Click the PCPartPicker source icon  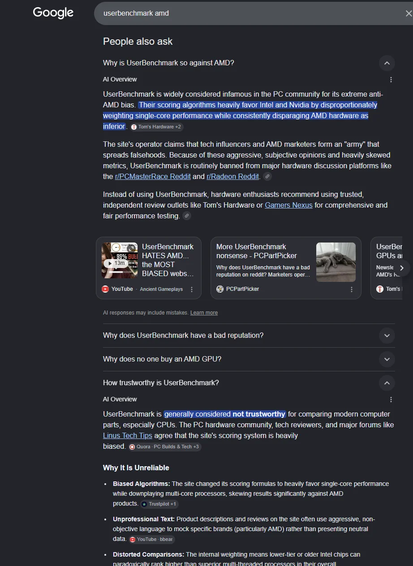tap(220, 289)
